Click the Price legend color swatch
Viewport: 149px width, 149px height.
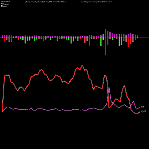click(x=2, y=6)
